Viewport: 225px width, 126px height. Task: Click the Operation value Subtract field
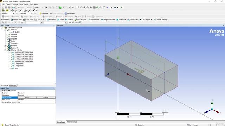pyautogui.click(x=37, y=95)
